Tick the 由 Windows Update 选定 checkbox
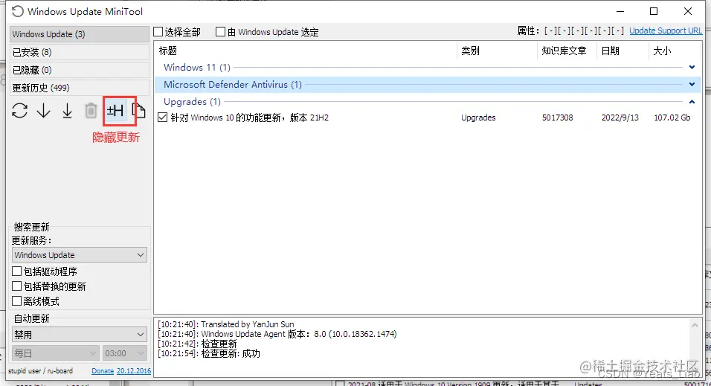Screen dimensions: 711x386 (x=220, y=32)
